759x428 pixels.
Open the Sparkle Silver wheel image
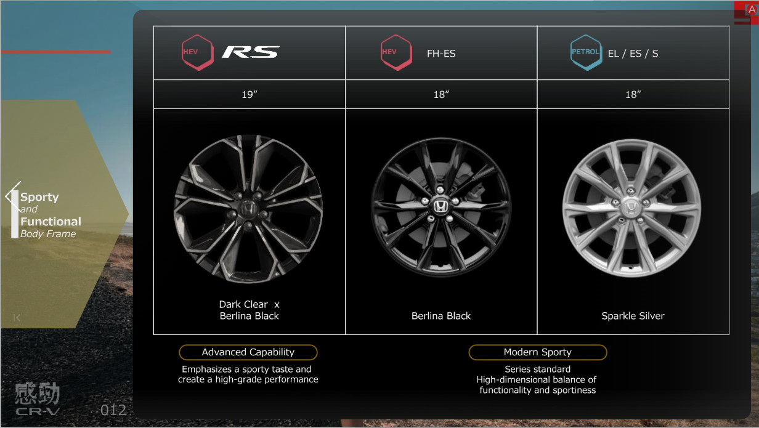point(632,208)
